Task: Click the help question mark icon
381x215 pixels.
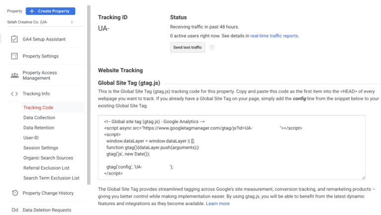Action: [212, 47]
